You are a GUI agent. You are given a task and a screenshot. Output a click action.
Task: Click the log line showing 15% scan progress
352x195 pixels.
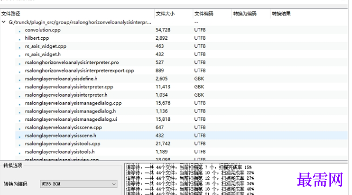coord(189,167)
